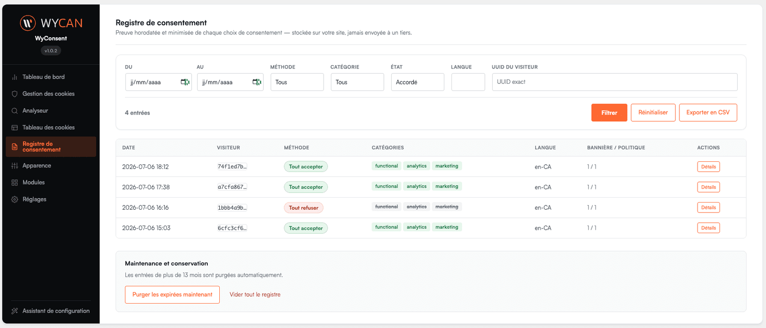Click Purger les expirées maintenant
The image size is (766, 328).
coord(172,294)
